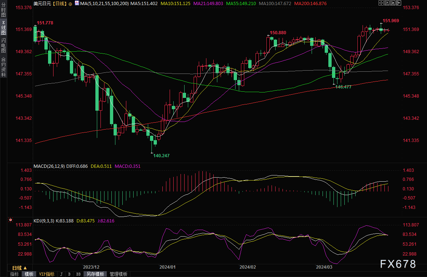The height and width of the screenshot is (277, 427).
Task: Click the DIFF:0.686 value
Action: (77, 166)
